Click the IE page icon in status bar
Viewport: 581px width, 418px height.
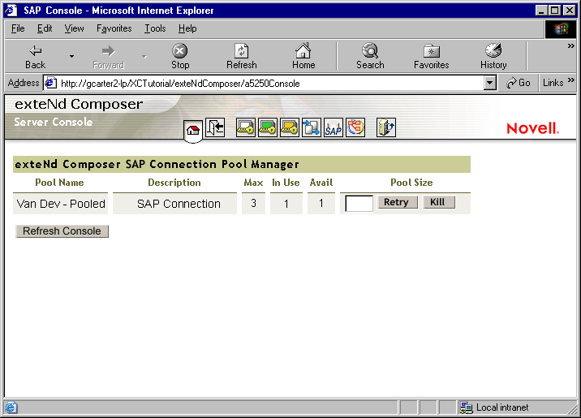(x=11, y=407)
